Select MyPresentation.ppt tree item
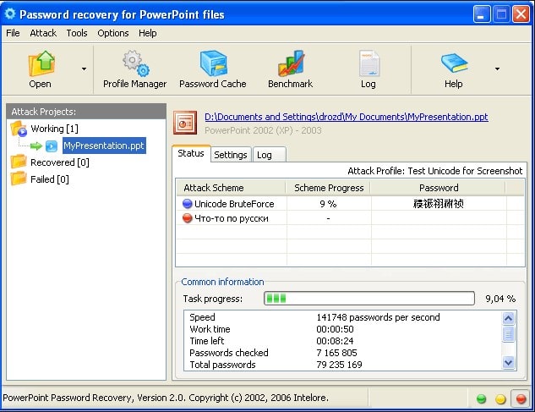The image size is (535, 412). coord(104,146)
